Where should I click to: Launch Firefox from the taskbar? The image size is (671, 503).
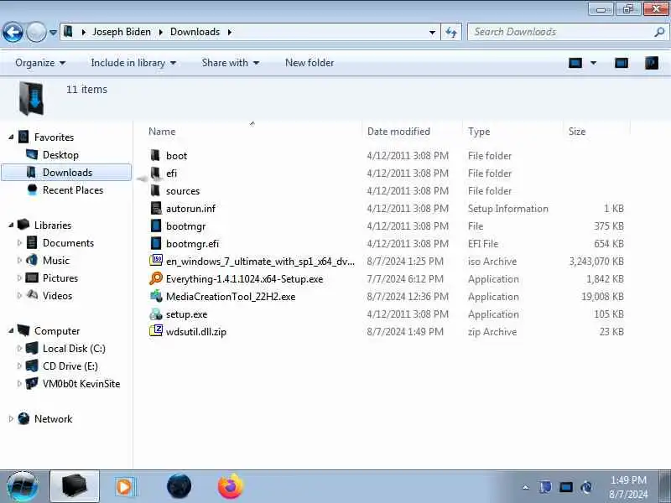pos(231,486)
